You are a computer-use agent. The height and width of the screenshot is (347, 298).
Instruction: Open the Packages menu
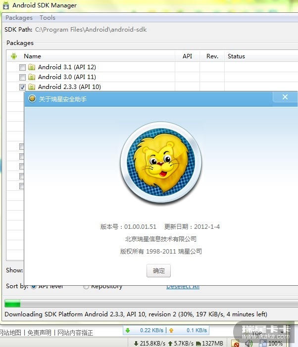(x=19, y=18)
